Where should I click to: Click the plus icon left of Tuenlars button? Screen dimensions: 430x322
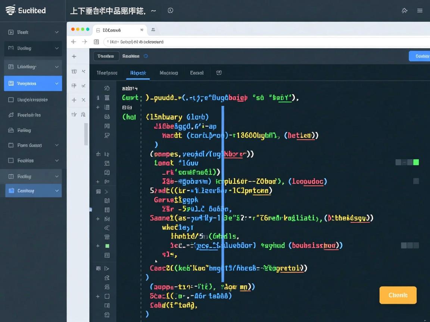pos(74,56)
